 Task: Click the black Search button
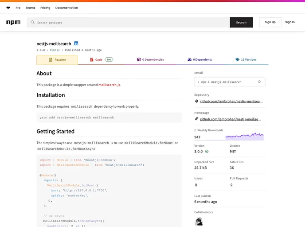241,22
